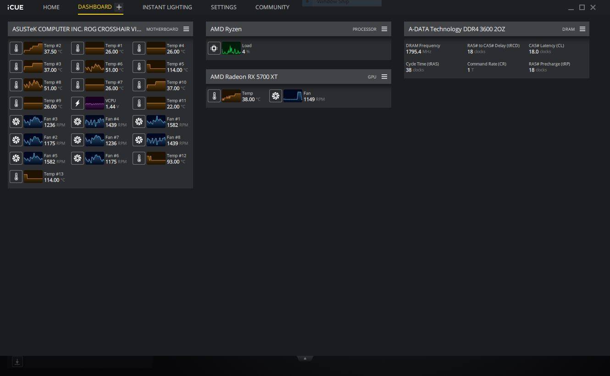Click the Radeon GPU Temp thermometer icon
This screenshot has height=376, width=610.
click(214, 96)
